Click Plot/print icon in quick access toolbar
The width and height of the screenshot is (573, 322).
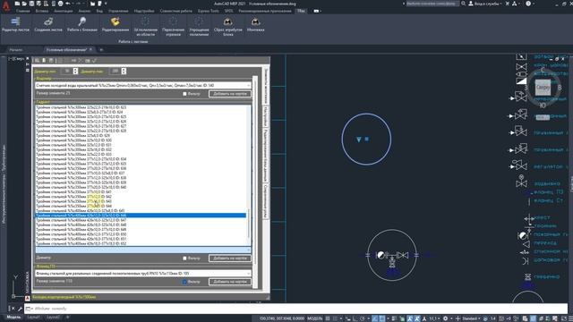click(x=61, y=4)
